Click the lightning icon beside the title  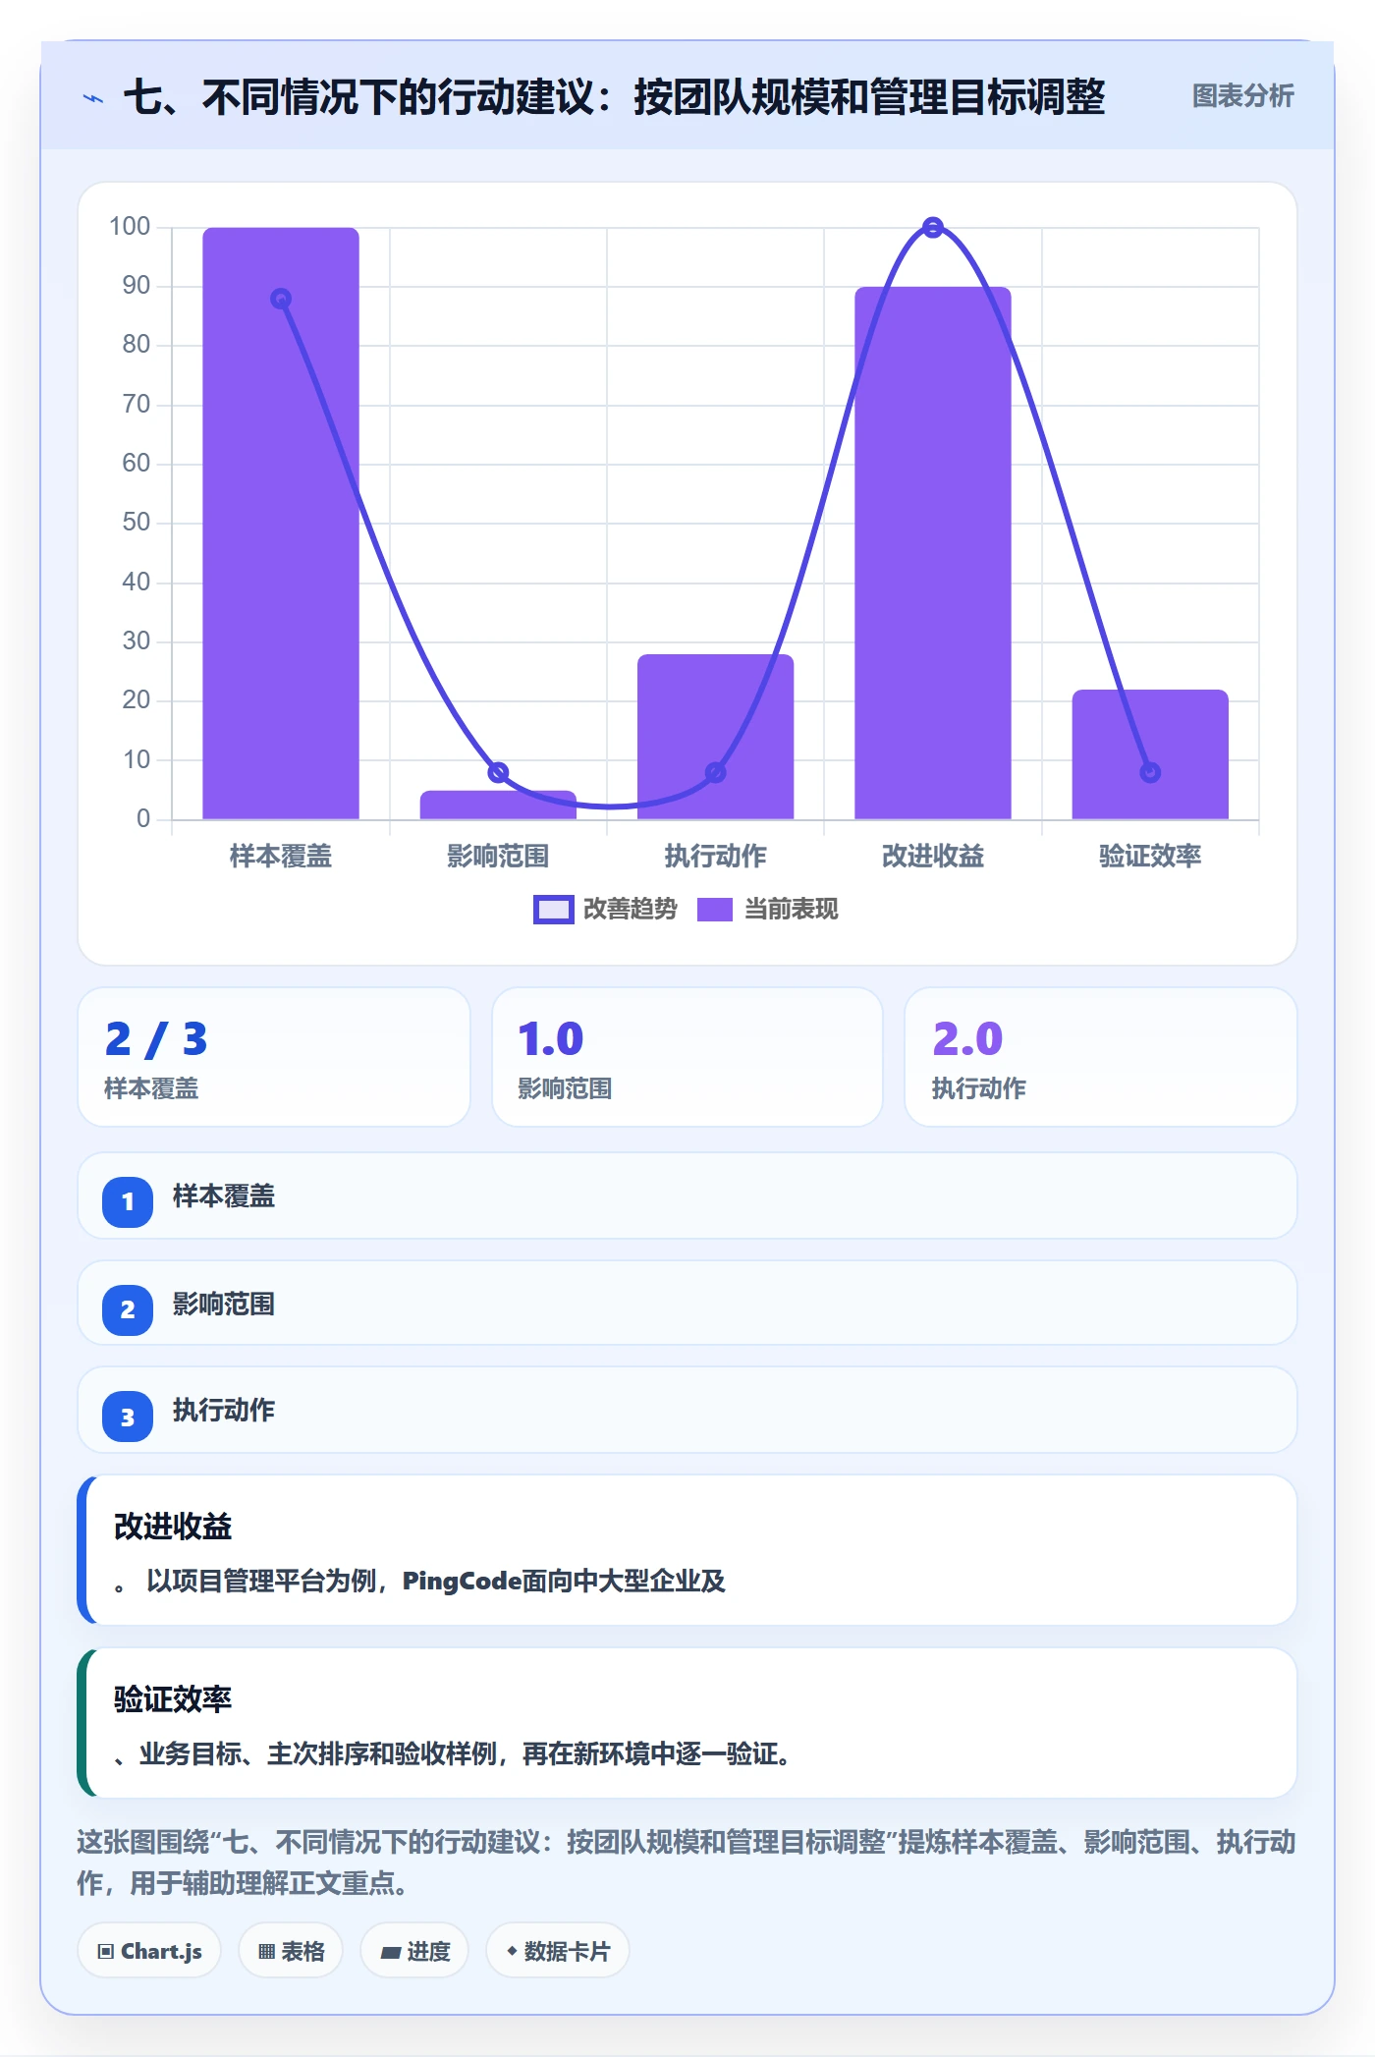click(x=93, y=98)
